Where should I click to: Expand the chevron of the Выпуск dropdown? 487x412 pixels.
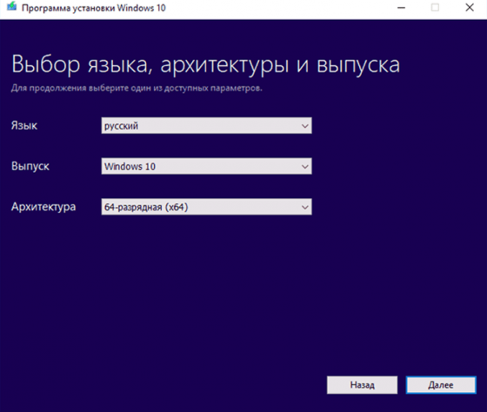pos(304,167)
